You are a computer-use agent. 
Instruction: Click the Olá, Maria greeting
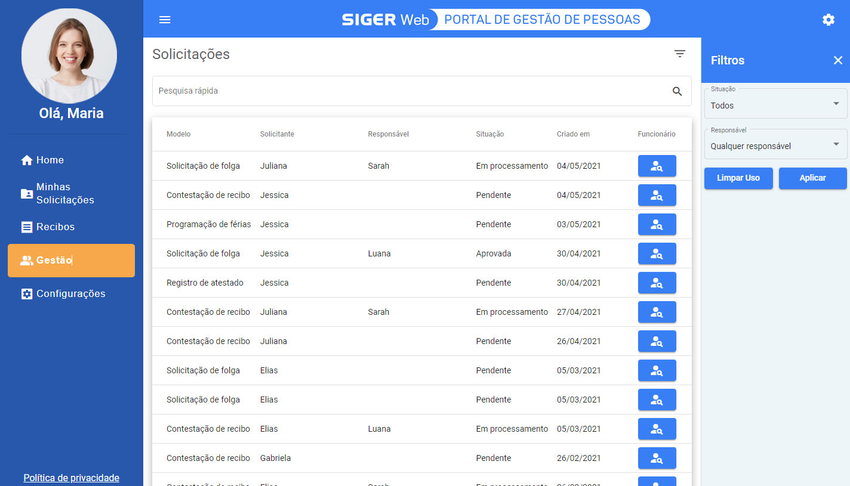(x=71, y=113)
